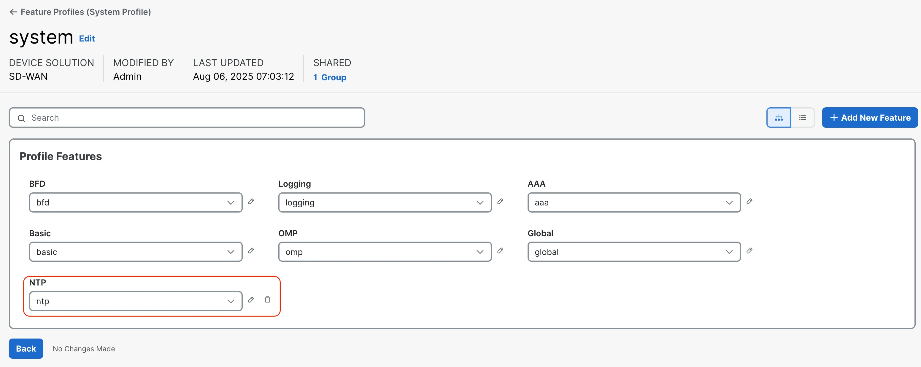Edit the Basic feature via pencil icon
The width and height of the screenshot is (921, 367).
pyautogui.click(x=251, y=251)
